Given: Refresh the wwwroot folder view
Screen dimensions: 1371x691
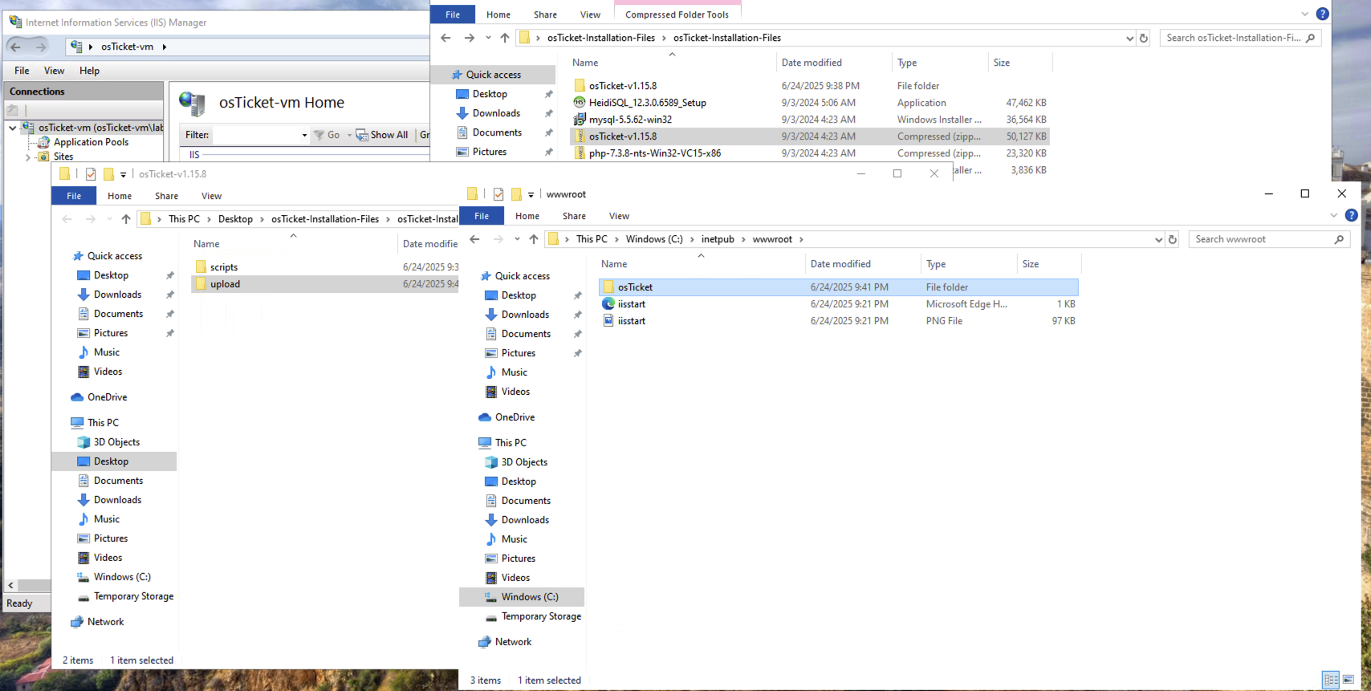Looking at the screenshot, I should (x=1173, y=239).
